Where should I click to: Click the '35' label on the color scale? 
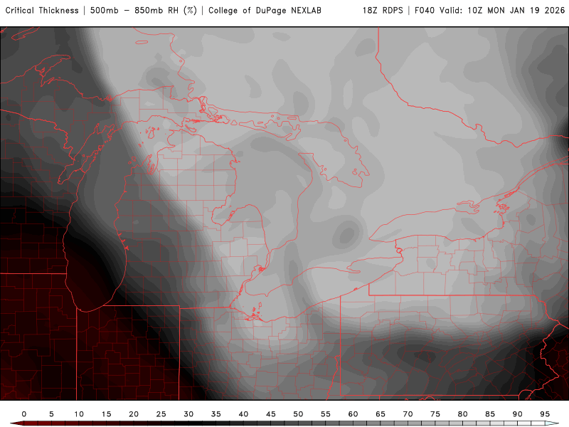tap(216, 414)
